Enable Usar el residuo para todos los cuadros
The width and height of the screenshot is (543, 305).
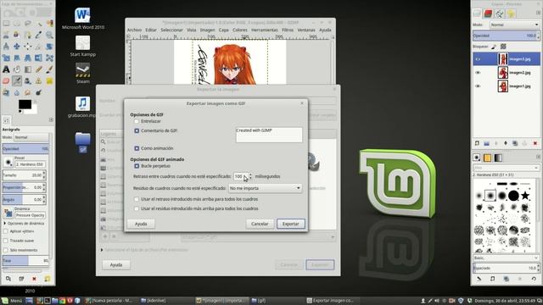tap(137, 208)
